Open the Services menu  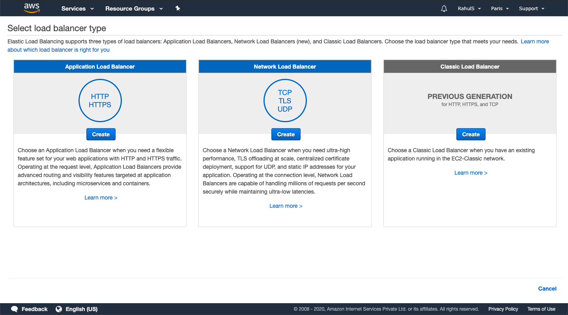[x=77, y=8]
